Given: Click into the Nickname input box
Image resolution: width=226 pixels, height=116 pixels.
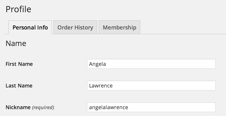Looking at the screenshot, I should (x=151, y=107).
